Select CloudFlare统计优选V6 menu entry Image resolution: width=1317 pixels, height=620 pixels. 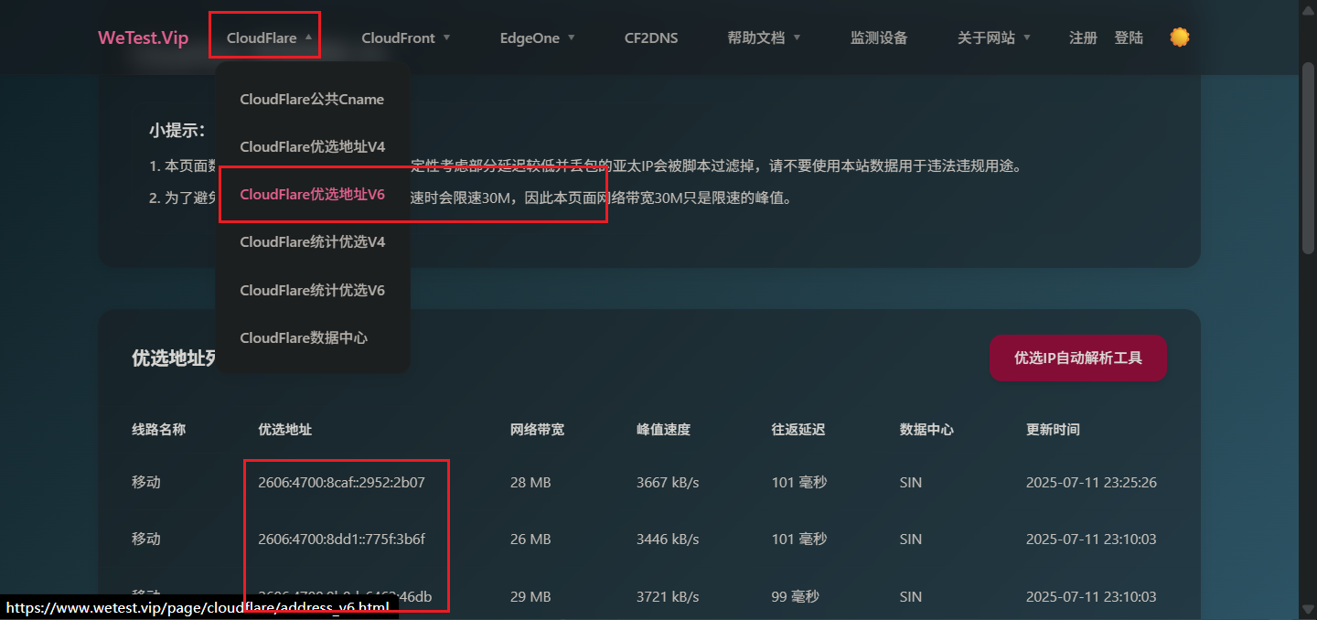click(x=312, y=290)
